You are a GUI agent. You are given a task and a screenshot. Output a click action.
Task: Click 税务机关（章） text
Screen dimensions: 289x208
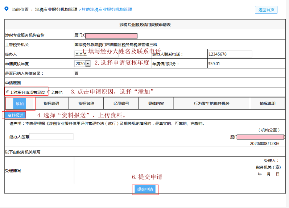268,167
